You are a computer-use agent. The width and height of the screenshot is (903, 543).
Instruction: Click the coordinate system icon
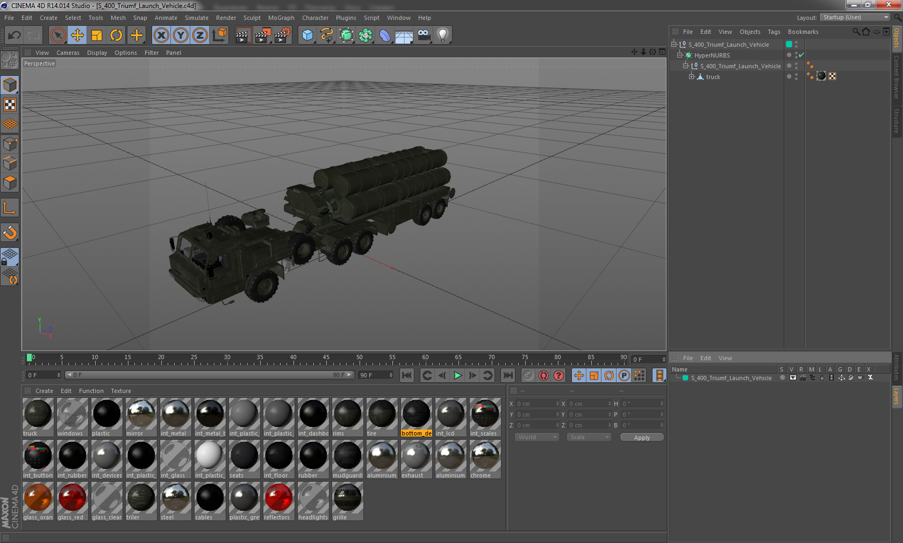pyautogui.click(x=219, y=35)
